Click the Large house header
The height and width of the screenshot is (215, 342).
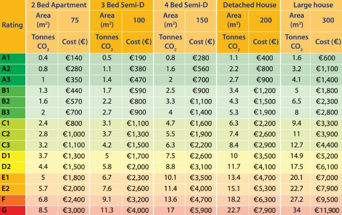(x=313, y=5)
